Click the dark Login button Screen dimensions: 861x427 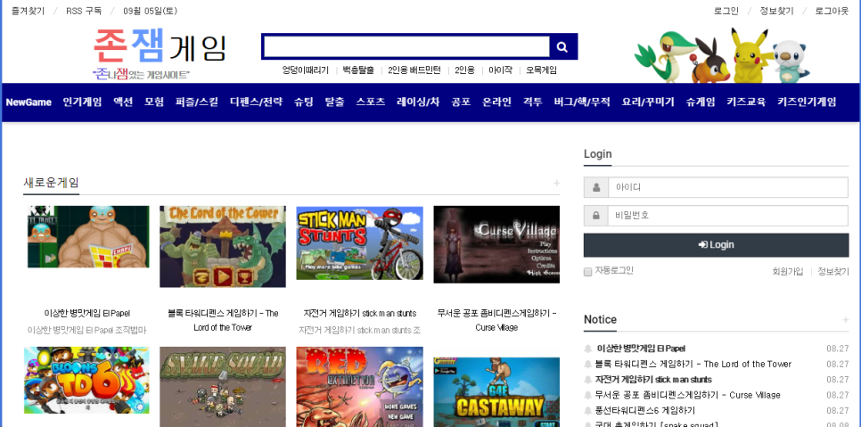(716, 245)
